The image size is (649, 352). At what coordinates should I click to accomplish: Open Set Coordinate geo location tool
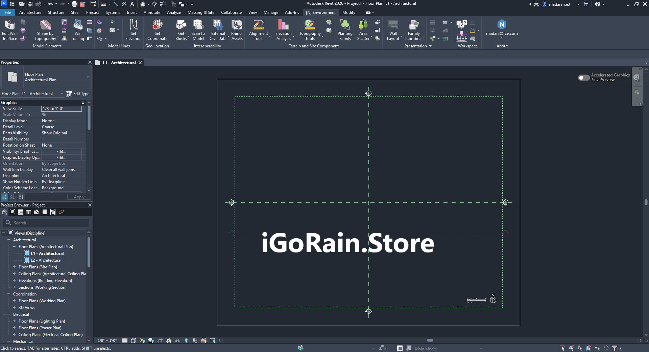point(157,30)
